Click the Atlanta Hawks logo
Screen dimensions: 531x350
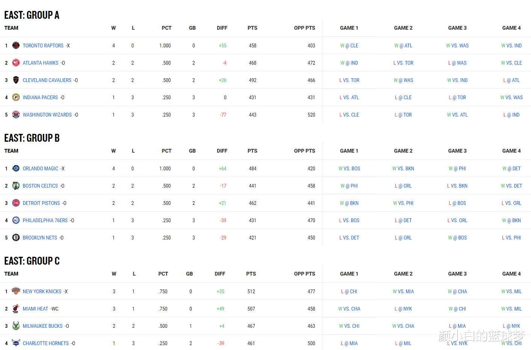16,63
